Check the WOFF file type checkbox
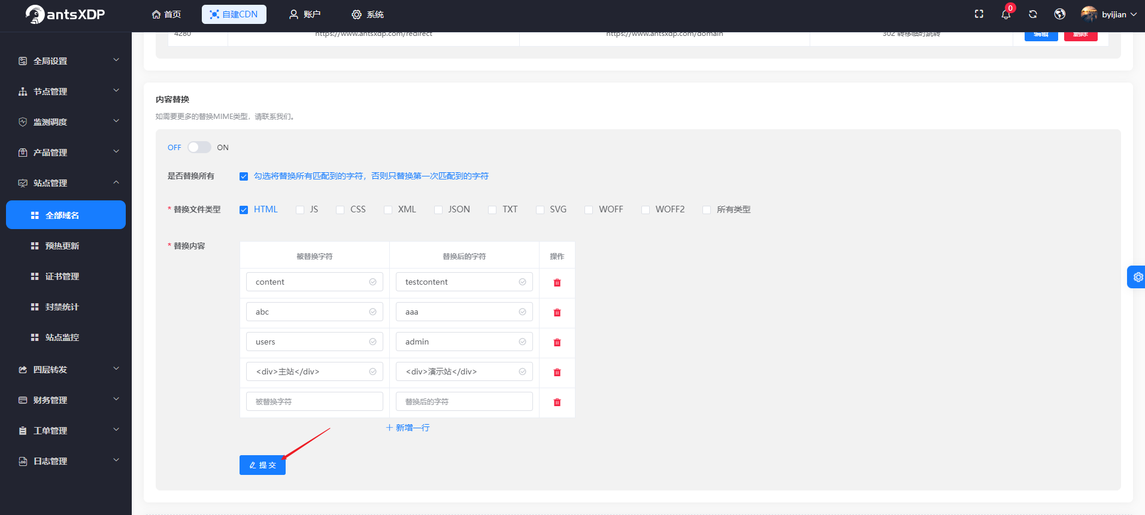Screen dimensions: 1145x515 589,210
